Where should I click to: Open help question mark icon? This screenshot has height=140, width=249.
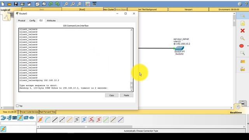pyautogui.click(x=246, y=4)
